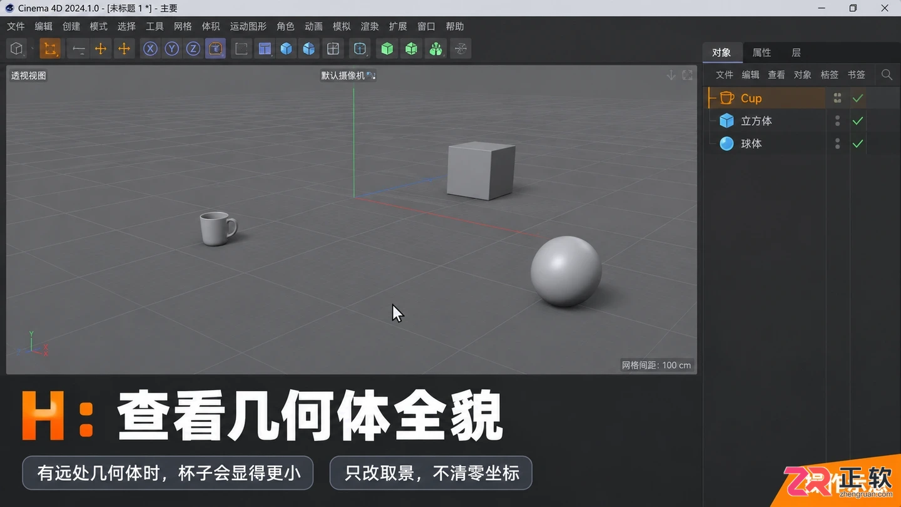Image resolution: width=901 pixels, height=507 pixels.
Task: Open the 文件 menu in the main menu bar
Action: 16,26
